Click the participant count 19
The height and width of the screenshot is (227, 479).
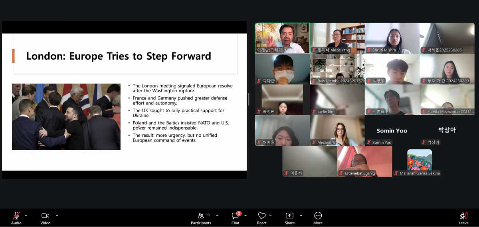[x=208, y=215]
